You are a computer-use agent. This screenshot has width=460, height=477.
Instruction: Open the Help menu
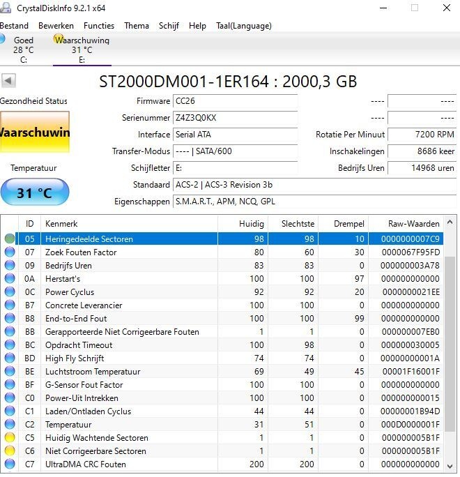tap(197, 26)
